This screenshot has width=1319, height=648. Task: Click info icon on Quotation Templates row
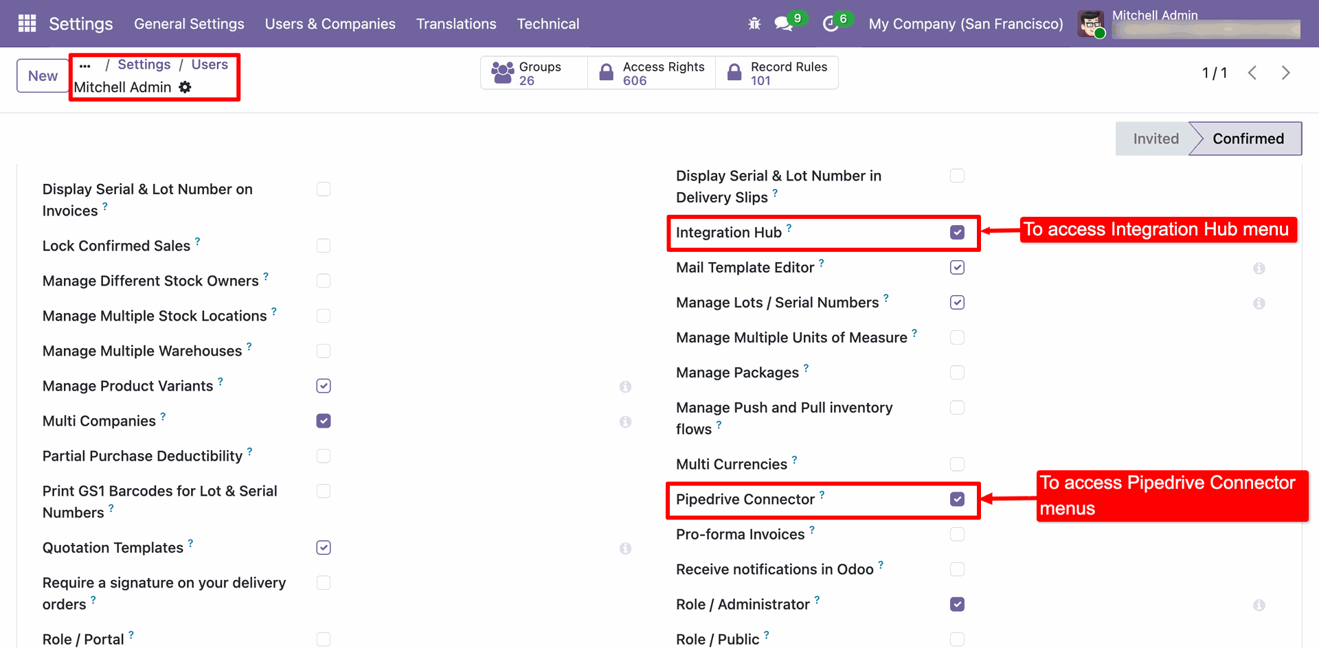point(625,548)
